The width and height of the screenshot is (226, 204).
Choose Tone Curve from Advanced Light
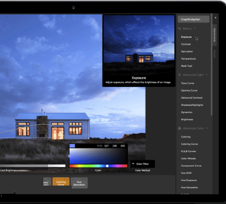(x=187, y=83)
